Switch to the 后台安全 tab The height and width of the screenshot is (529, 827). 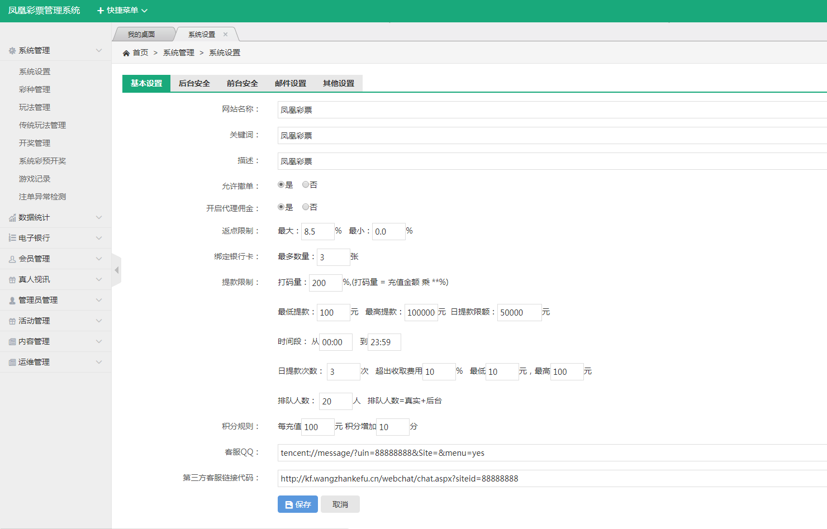194,83
